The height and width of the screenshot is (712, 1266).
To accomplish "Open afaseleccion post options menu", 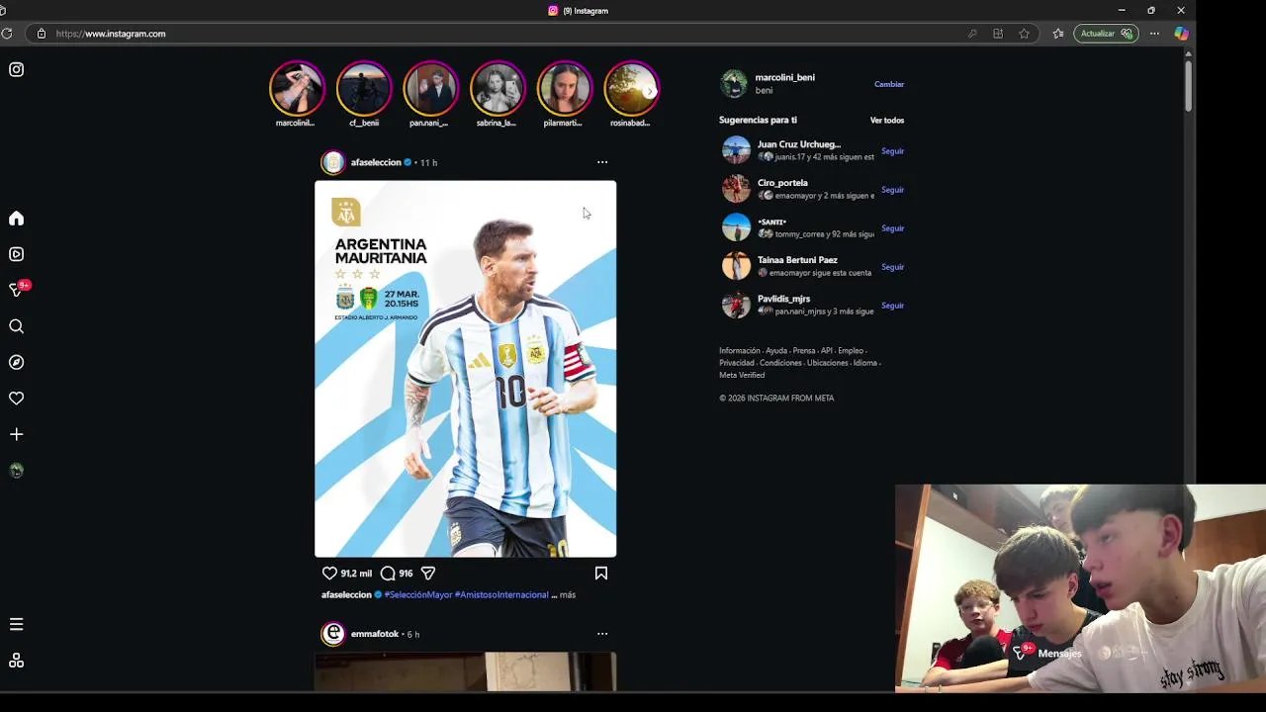I will click(602, 162).
